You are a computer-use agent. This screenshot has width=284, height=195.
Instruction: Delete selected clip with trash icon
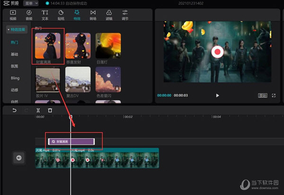50,111
